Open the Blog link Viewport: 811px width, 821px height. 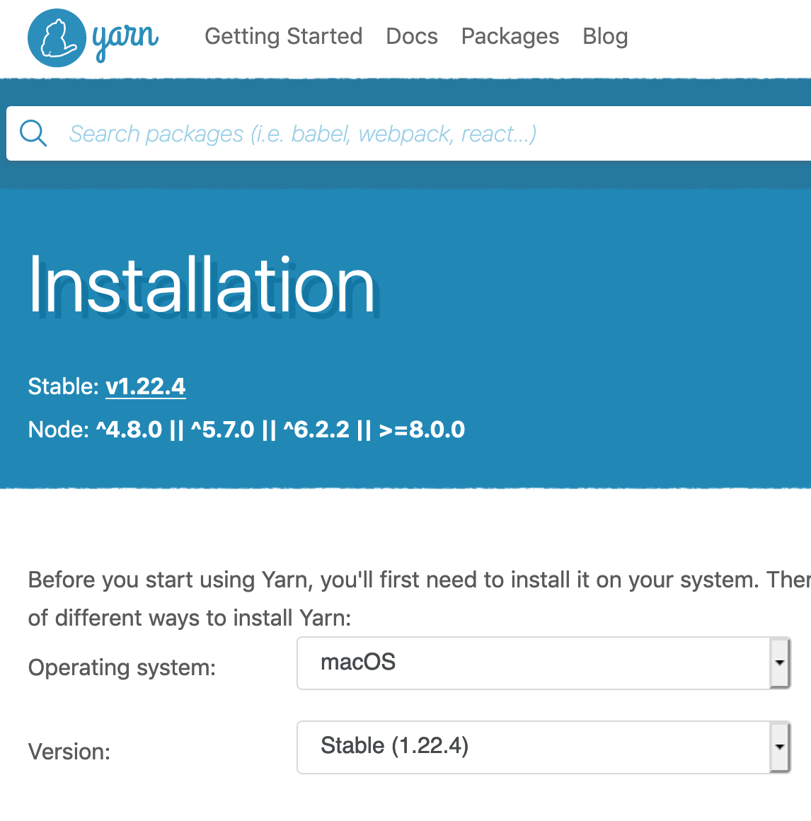[605, 36]
